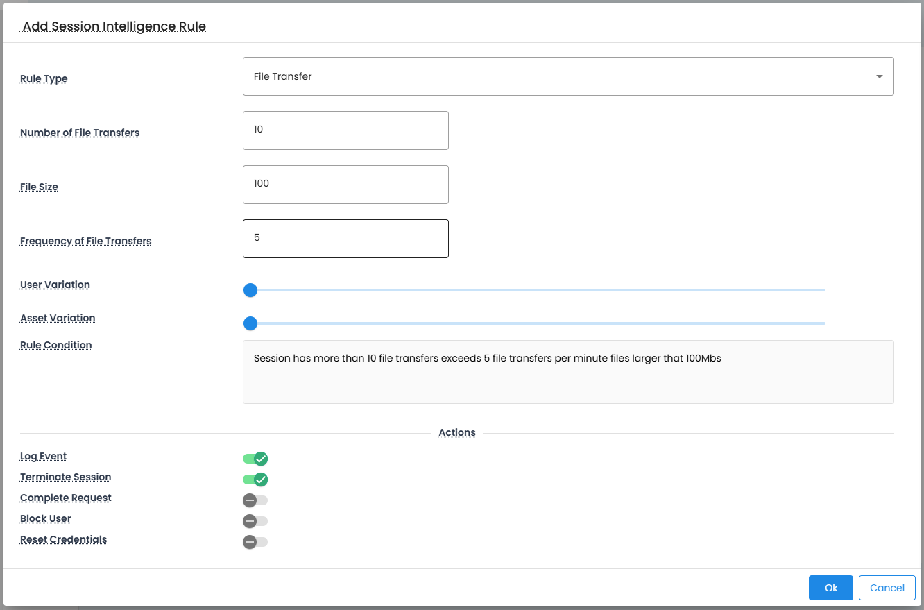Select the File Transfer rule type box
The height and width of the screenshot is (610, 924).
pyautogui.click(x=555, y=76)
